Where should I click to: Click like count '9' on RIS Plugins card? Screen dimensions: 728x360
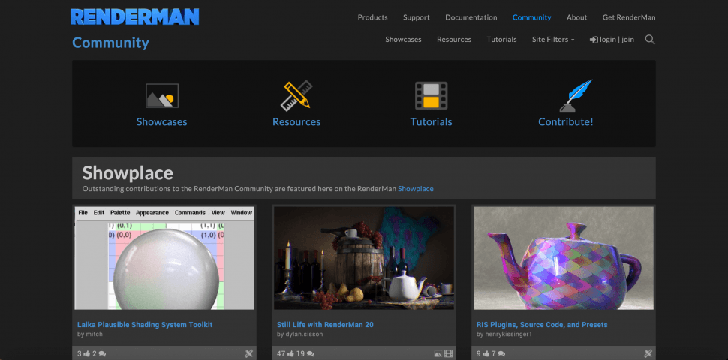pos(479,353)
